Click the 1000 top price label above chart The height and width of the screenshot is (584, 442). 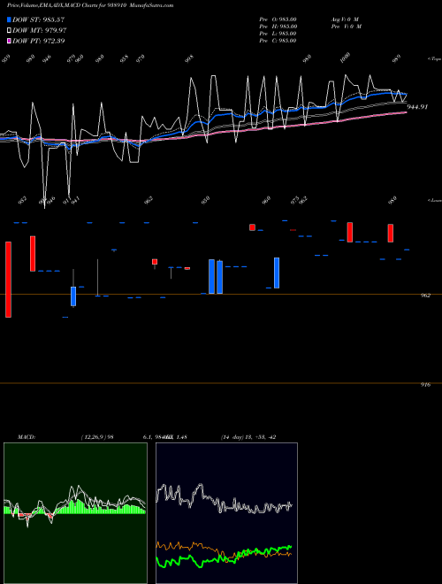[346, 57]
